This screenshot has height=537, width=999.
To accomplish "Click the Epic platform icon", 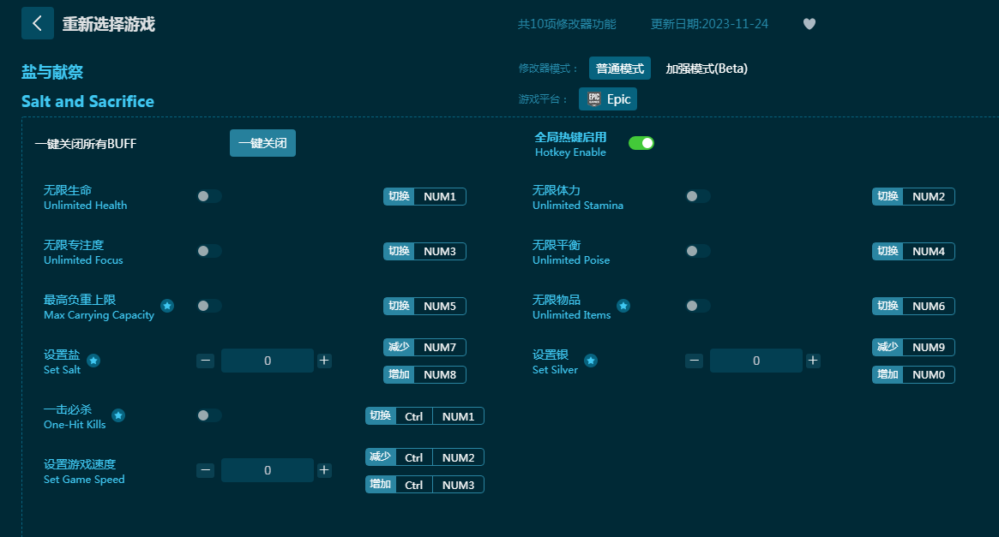I will coord(594,99).
